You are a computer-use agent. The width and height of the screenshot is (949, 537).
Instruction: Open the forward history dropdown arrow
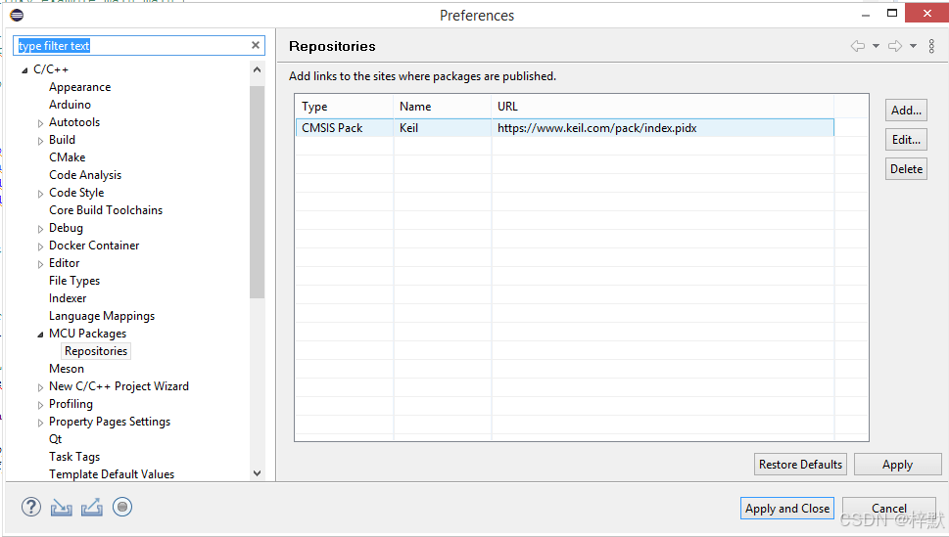tap(914, 46)
